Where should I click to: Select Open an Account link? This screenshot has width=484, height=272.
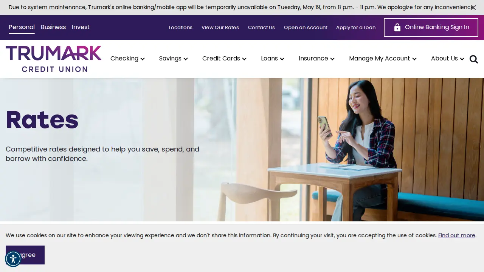pyautogui.click(x=306, y=28)
